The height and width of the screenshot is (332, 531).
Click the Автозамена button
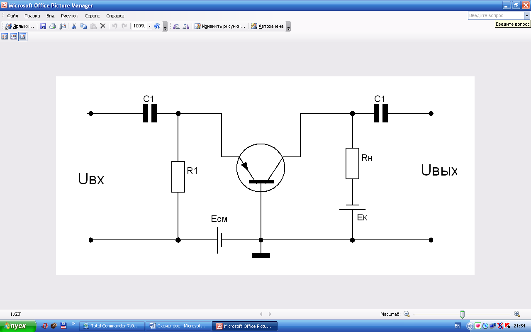pyautogui.click(x=267, y=26)
